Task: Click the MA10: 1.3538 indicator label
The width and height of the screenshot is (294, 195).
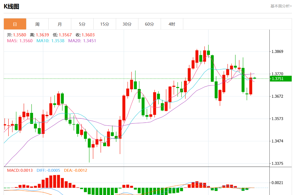Action: click(50, 41)
